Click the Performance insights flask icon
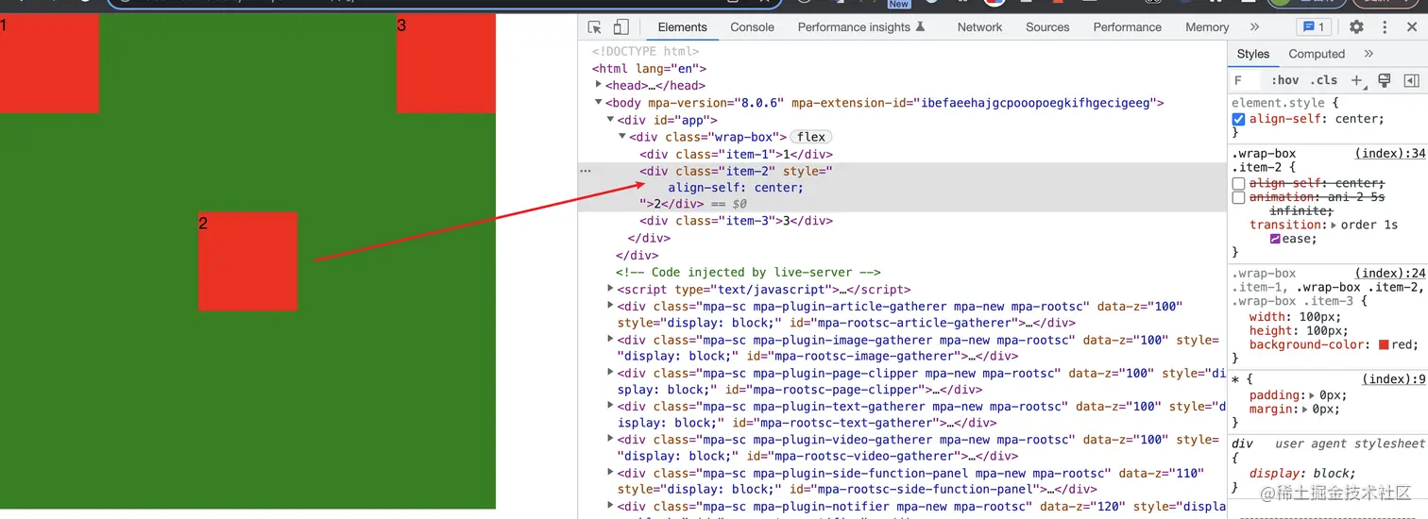The height and width of the screenshot is (519, 1428). (x=921, y=27)
